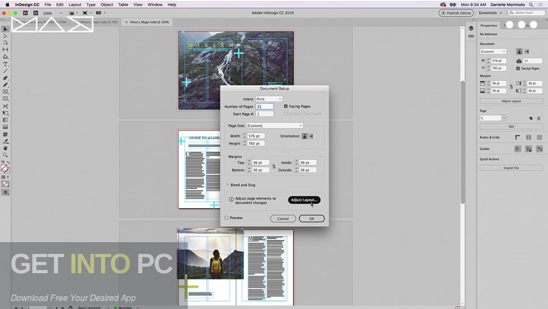Open the Page Size dropdown
This screenshot has width=548, height=309.
(x=275, y=126)
